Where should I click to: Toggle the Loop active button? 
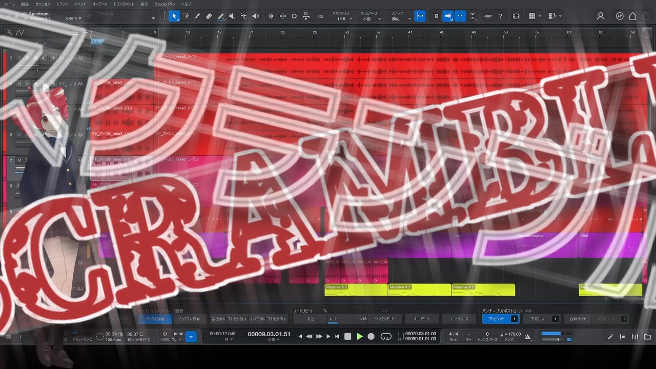tap(386, 337)
